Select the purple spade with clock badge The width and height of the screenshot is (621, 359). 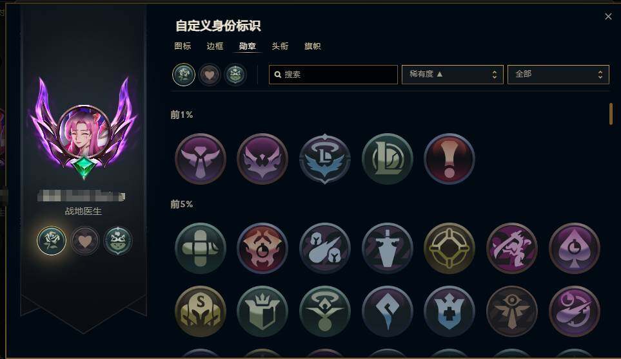click(x=575, y=248)
